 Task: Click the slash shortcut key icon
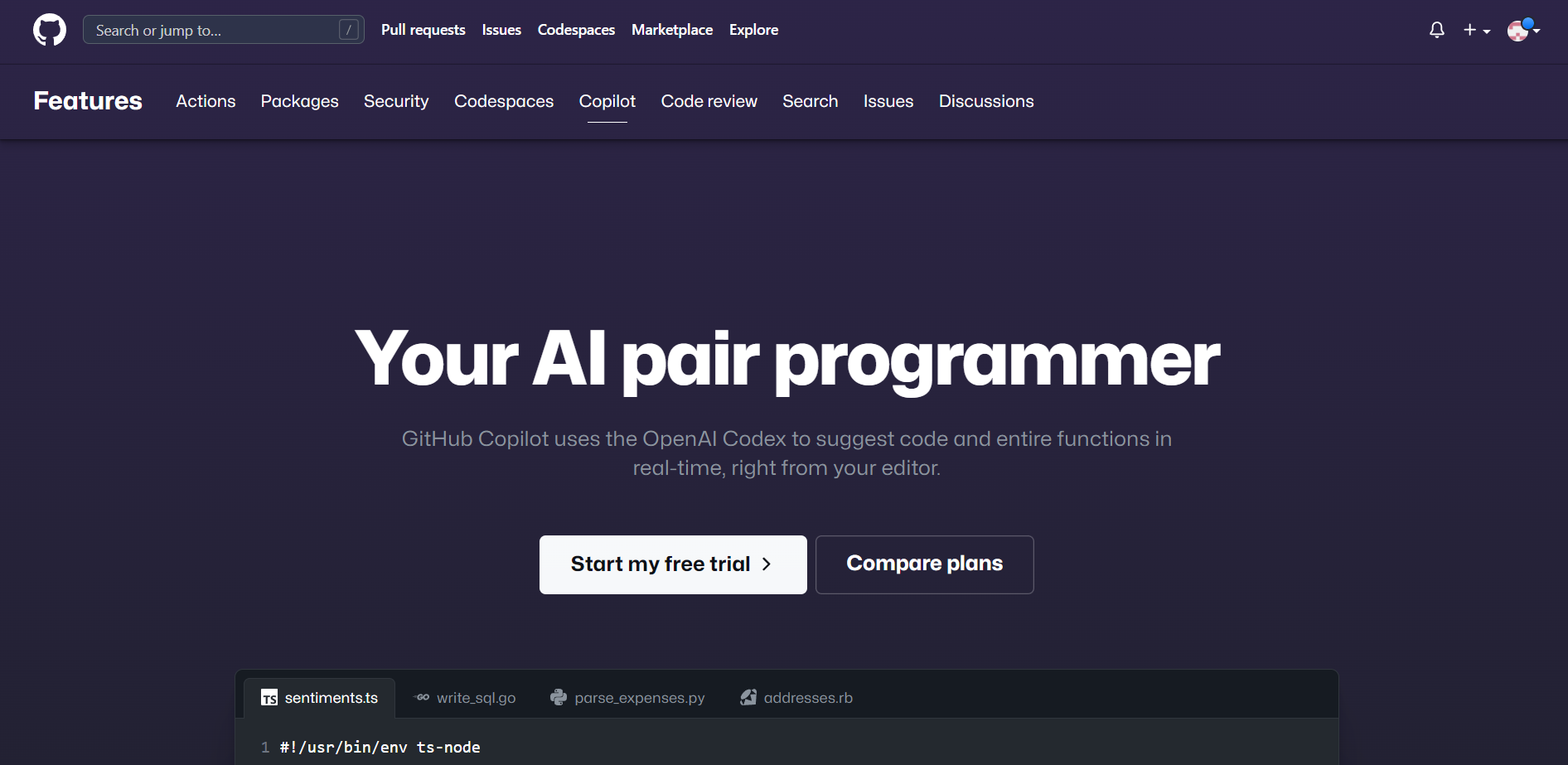tap(349, 30)
